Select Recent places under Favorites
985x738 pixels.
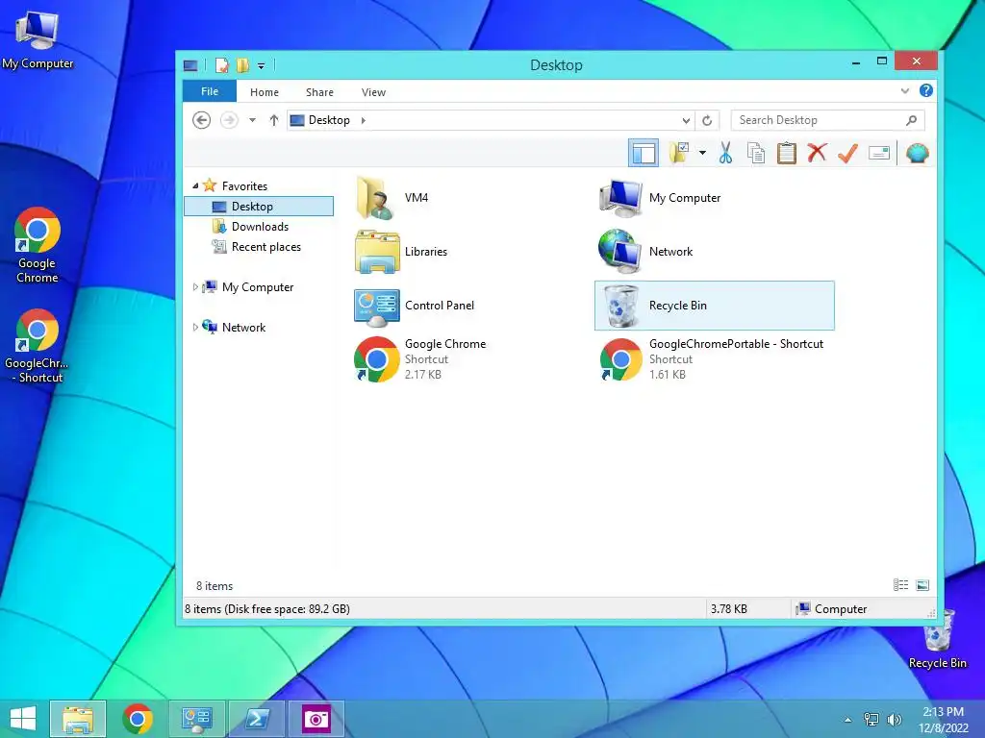(257, 247)
